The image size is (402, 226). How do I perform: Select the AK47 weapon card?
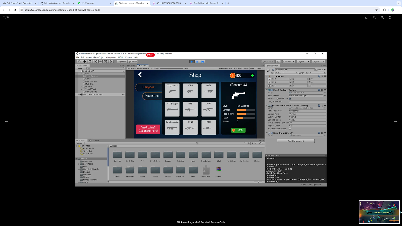[x=209, y=109]
